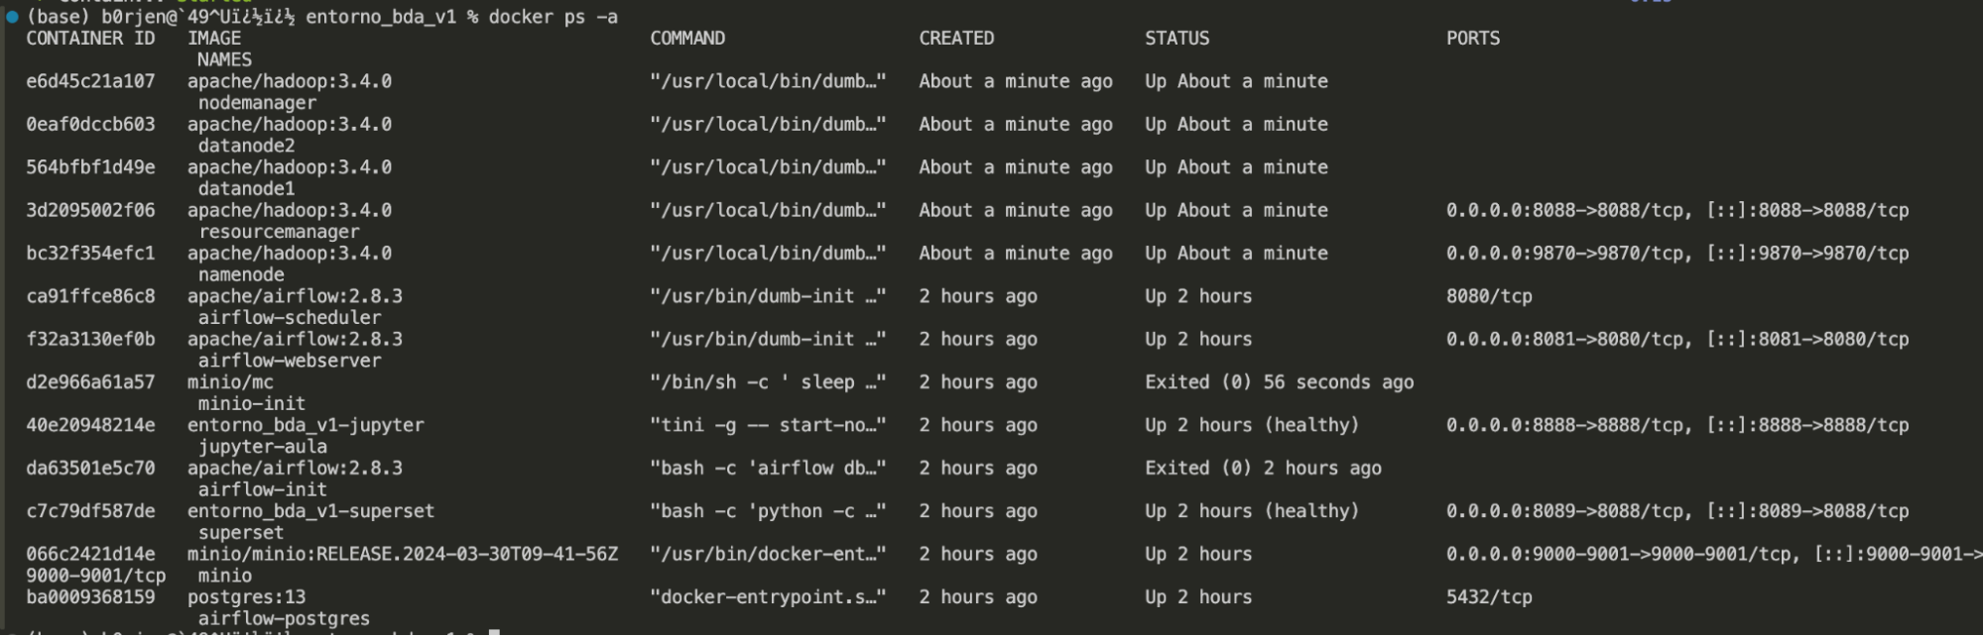Click the postgres:13 image name
The height and width of the screenshot is (636, 1983).
coord(246,597)
